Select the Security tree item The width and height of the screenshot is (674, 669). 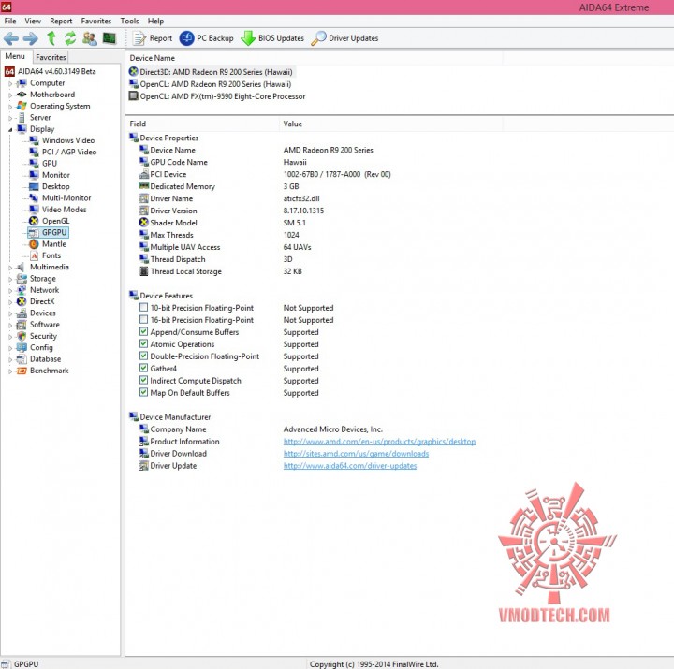(x=43, y=336)
